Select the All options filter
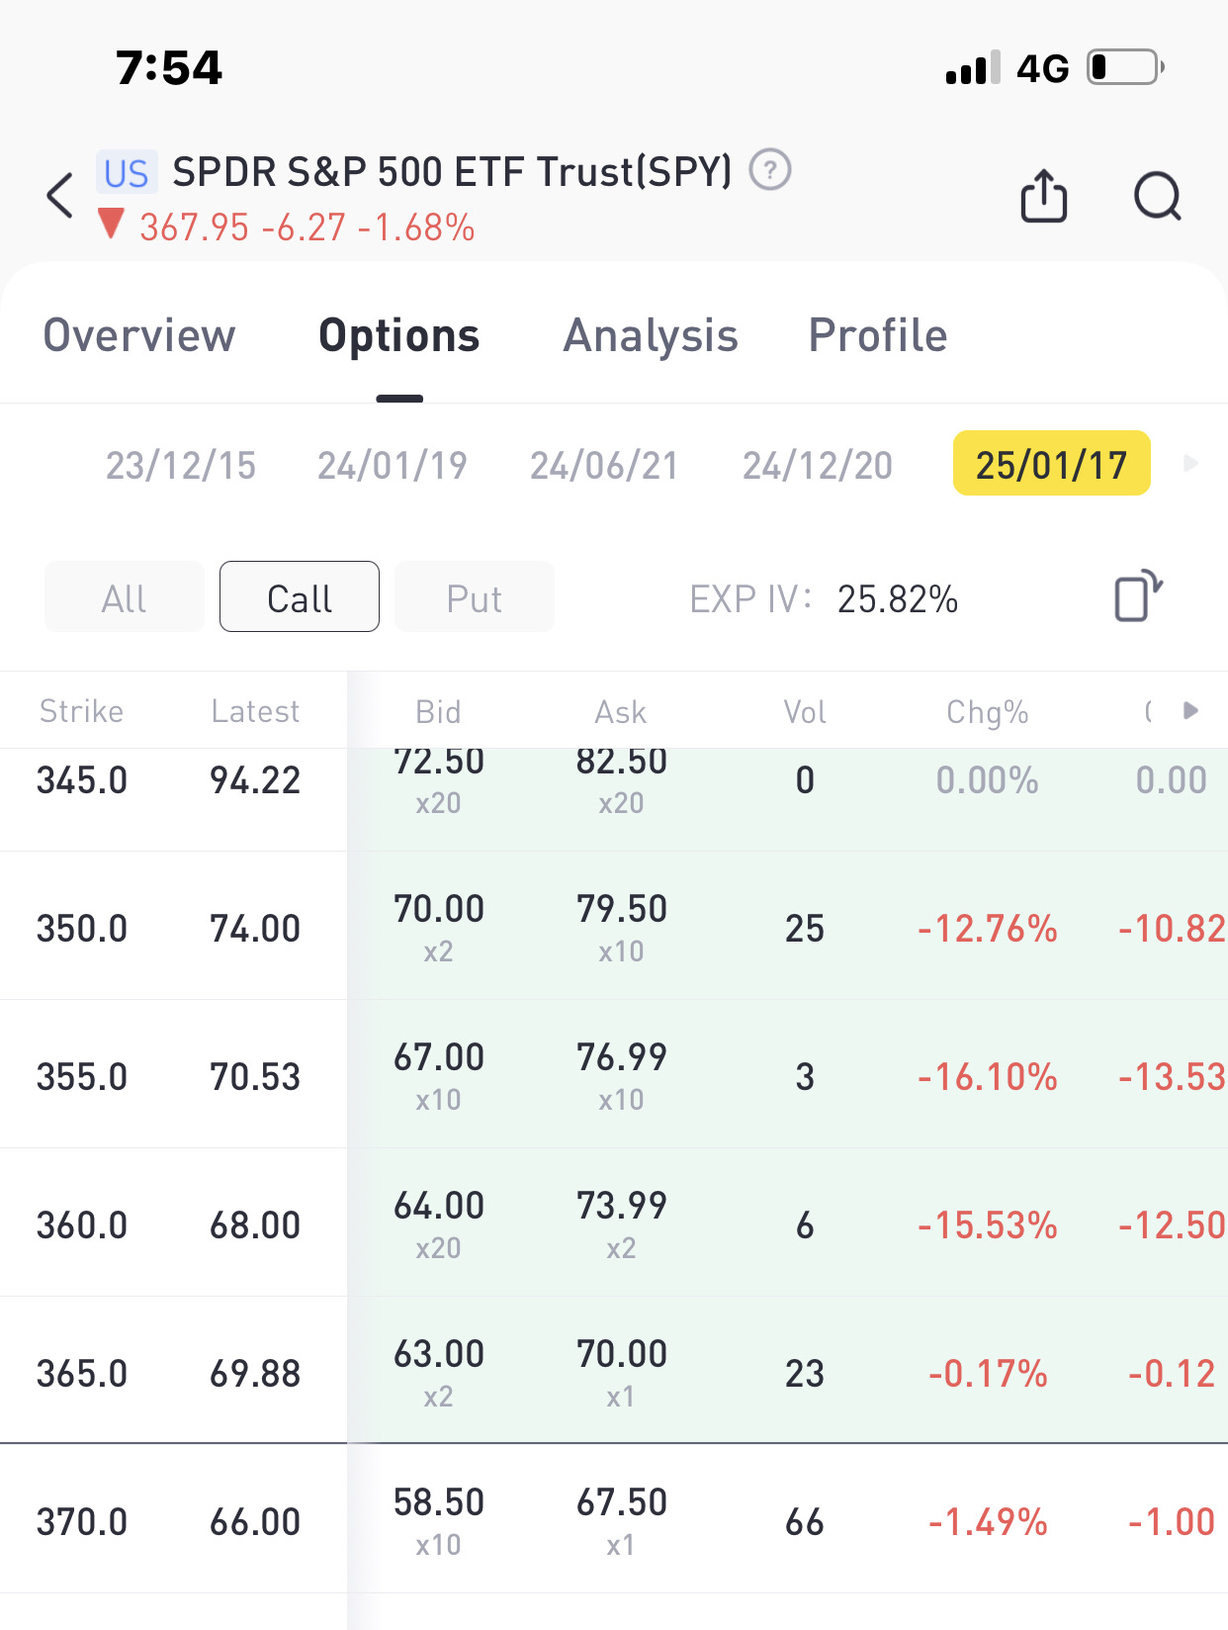 [124, 597]
